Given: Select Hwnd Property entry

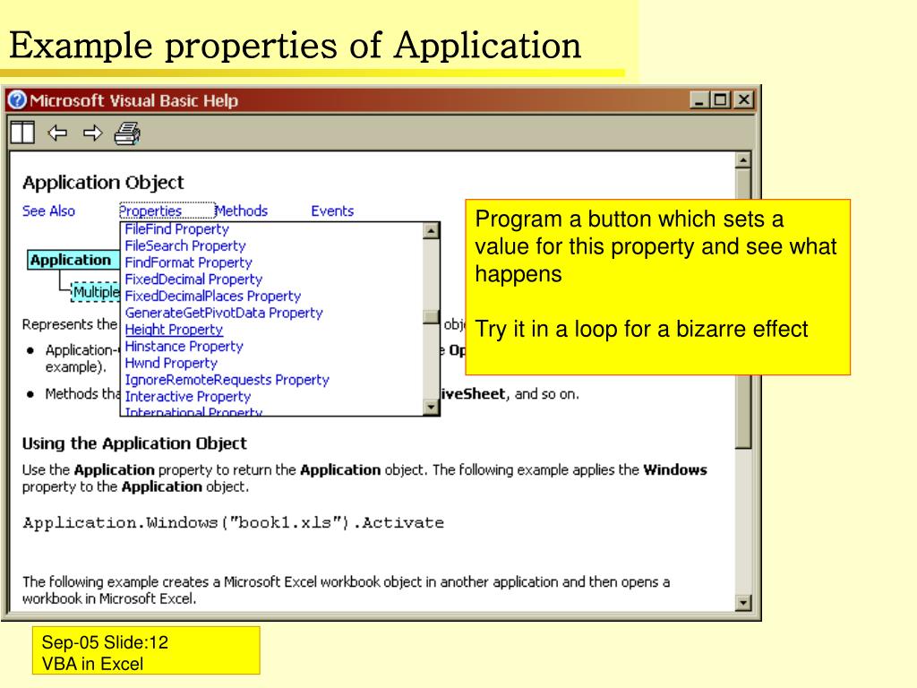Looking at the screenshot, I should [171, 364].
